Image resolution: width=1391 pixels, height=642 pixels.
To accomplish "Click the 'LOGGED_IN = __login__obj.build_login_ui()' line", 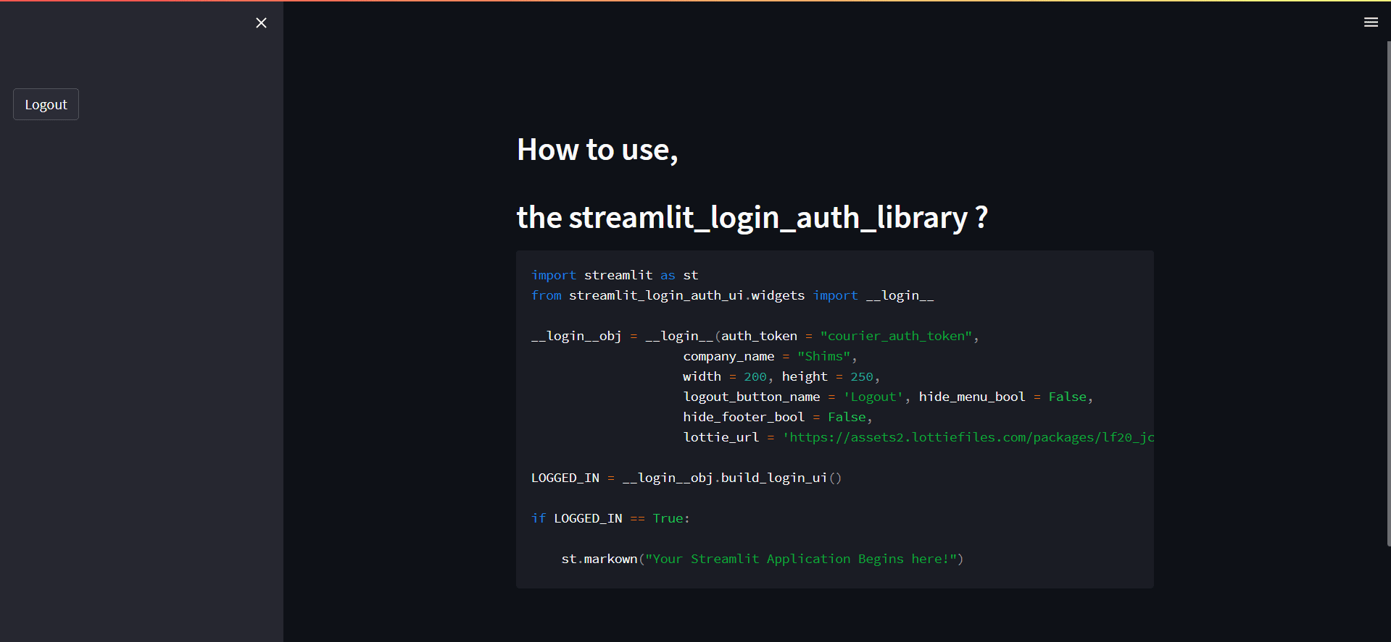I will click(x=686, y=478).
